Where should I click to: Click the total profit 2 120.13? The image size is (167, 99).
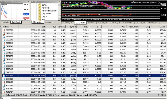162,95
